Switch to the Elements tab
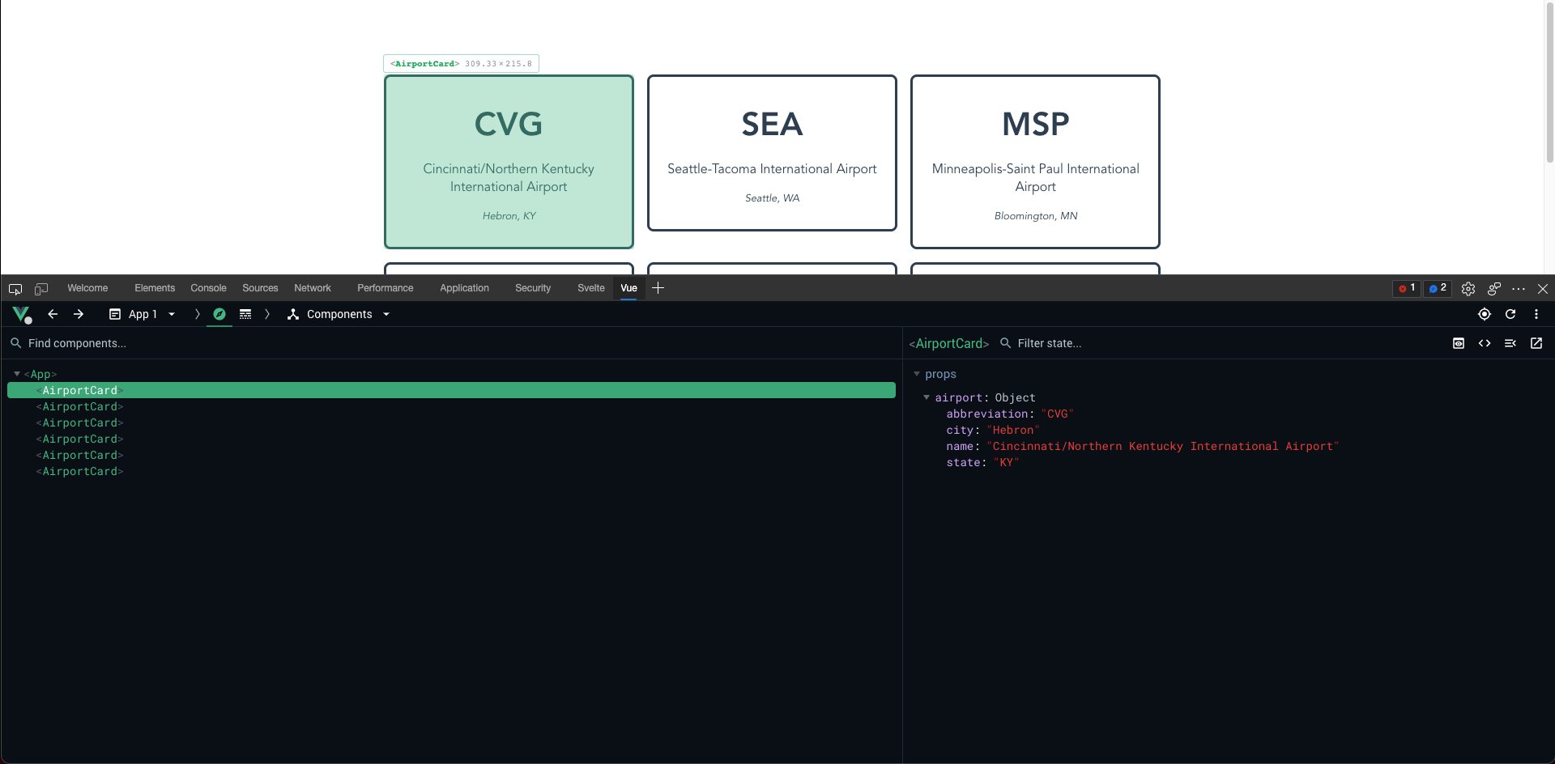Viewport: 1555px width, 764px height. coord(155,288)
